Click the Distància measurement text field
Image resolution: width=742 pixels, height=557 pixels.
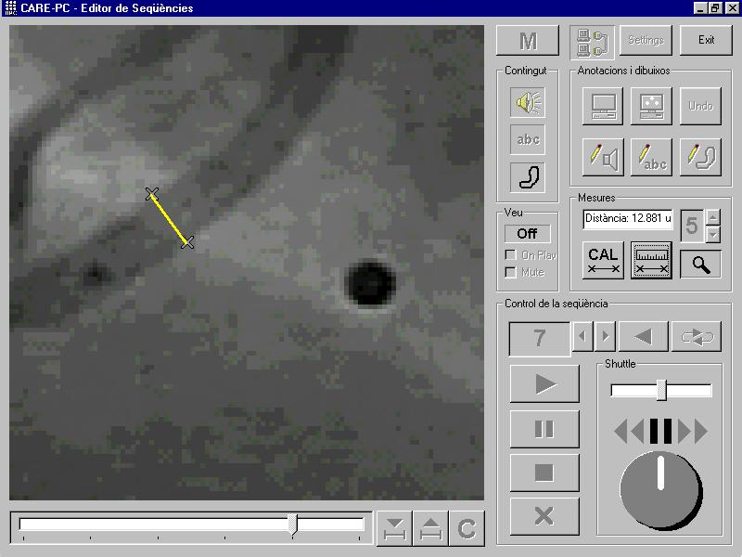click(628, 219)
